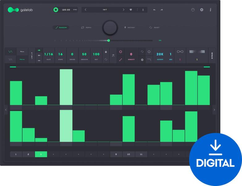Viewport: 242px width, 186px height.
Task: Click the RANDOM button
Action: tap(61, 28)
